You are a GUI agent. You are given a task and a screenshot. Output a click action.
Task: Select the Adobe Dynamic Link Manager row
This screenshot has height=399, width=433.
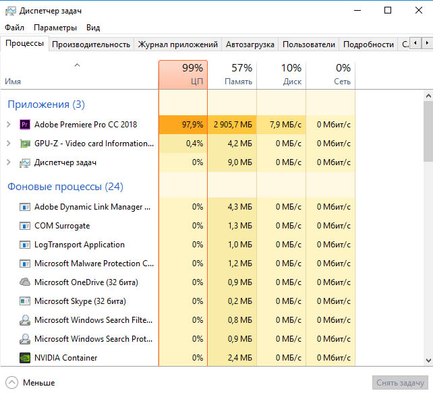pyautogui.click(x=178, y=207)
